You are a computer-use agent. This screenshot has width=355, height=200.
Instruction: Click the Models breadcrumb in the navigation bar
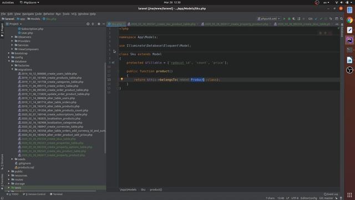[x=34, y=19]
